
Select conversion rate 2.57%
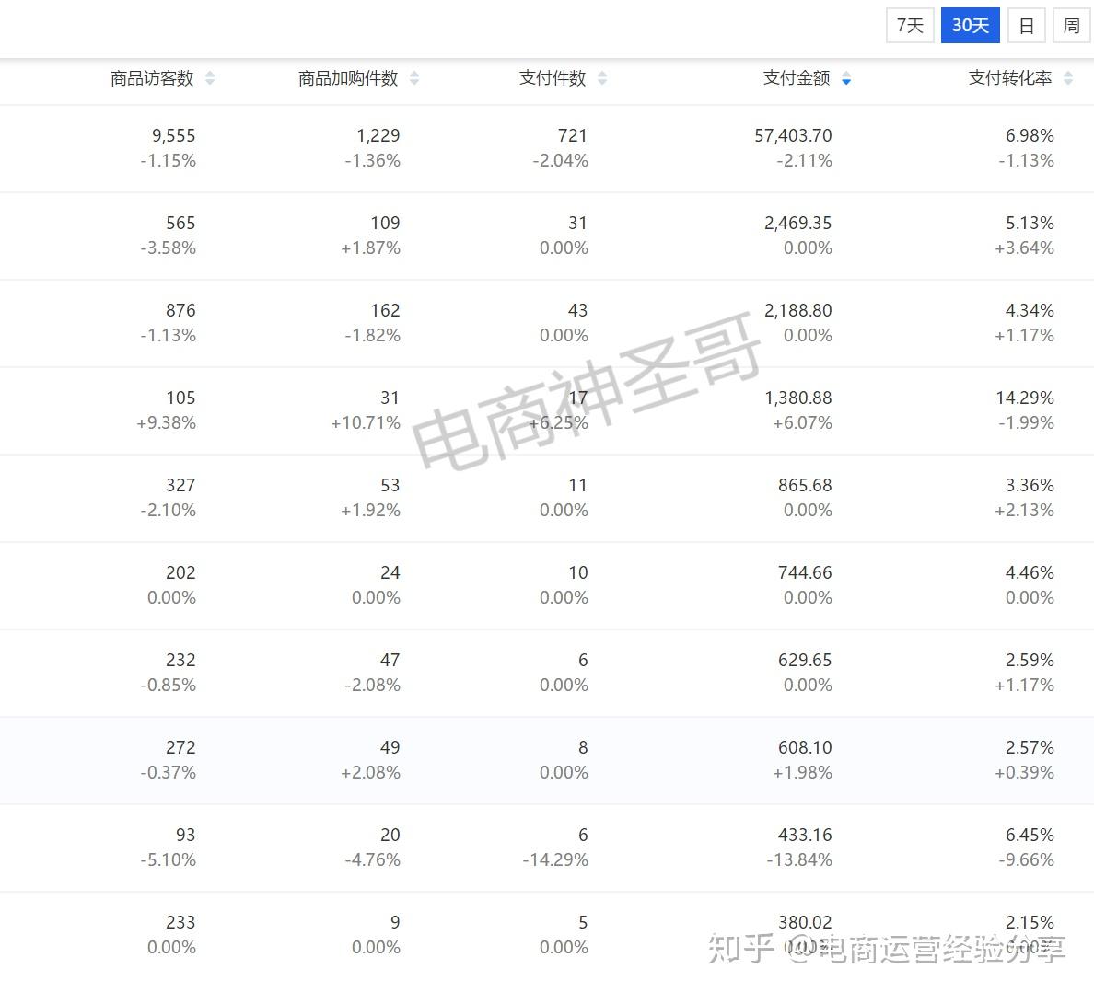pos(1030,748)
